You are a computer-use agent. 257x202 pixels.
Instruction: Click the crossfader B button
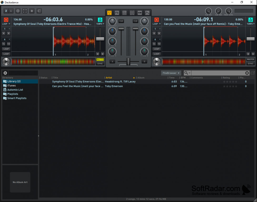tap(144, 61)
